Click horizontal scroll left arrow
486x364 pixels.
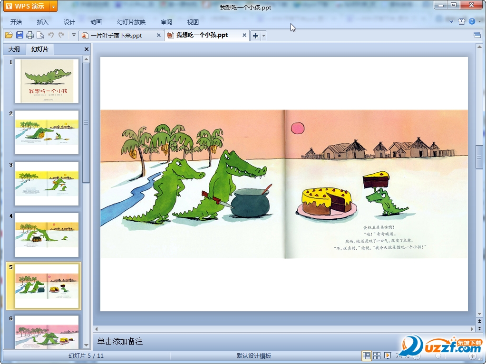click(x=97, y=329)
